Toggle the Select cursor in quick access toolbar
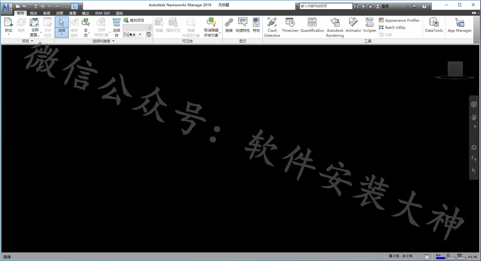This screenshot has width=481, height=261. [x=74, y=6]
